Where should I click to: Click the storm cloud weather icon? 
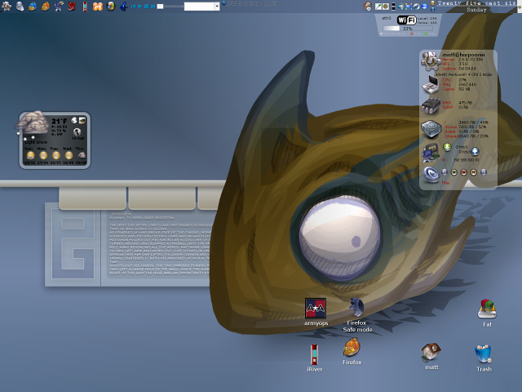pyautogui.click(x=31, y=122)
